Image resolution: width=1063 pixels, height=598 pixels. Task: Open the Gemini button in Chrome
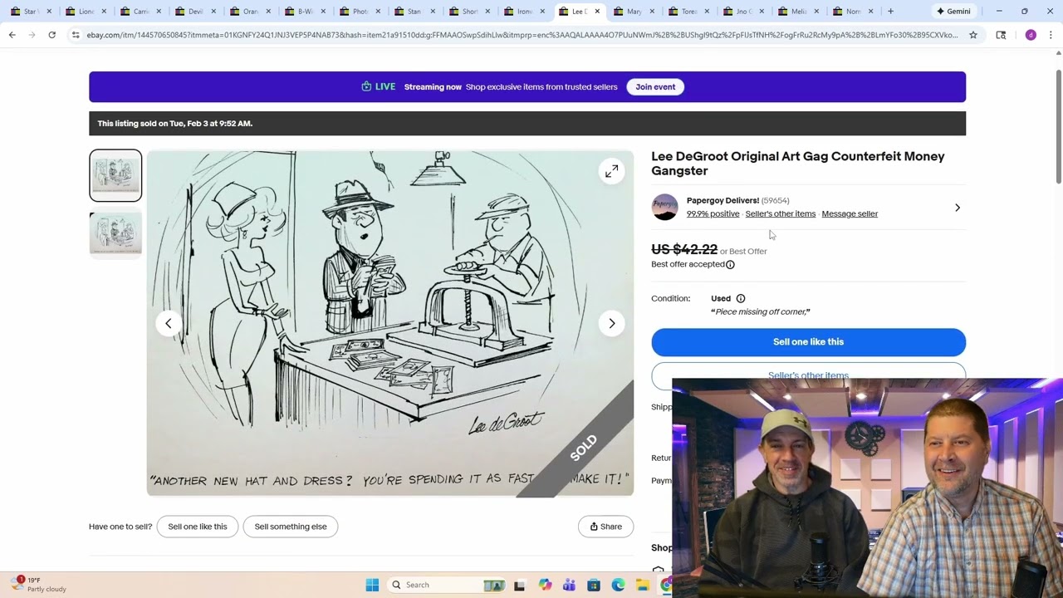(x=953, y=12)
